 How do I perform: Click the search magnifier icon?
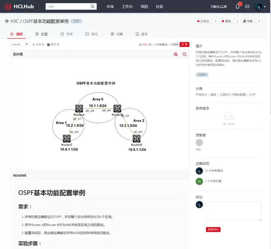point(93,7)
